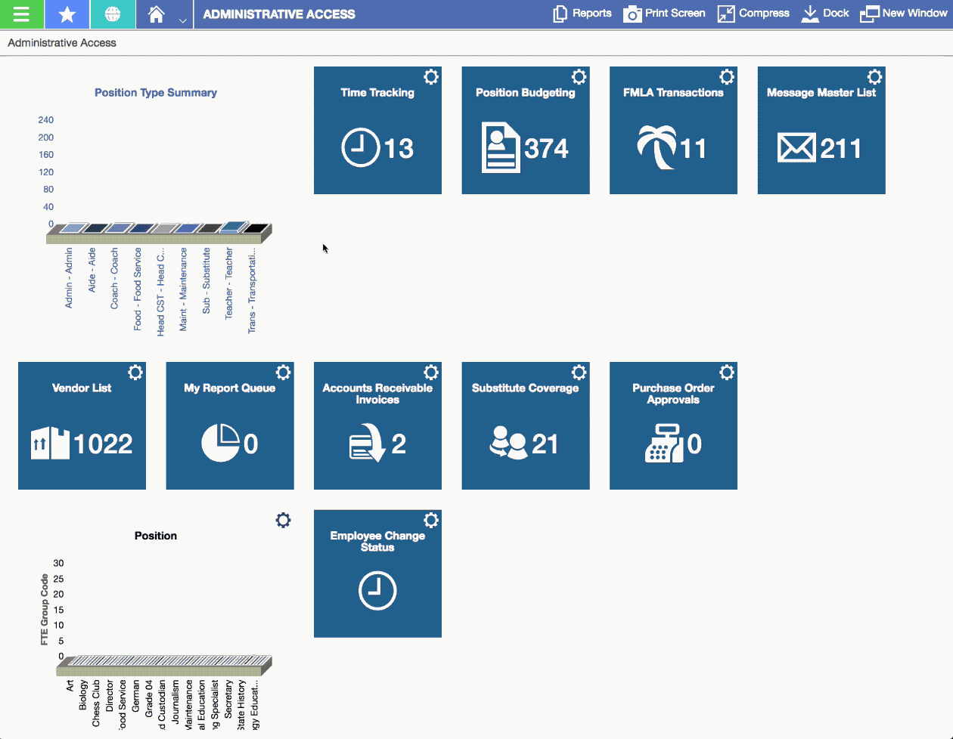Screen dimensions: 953x739
Task: Open Reports from top toolbar
Action: 582,14
